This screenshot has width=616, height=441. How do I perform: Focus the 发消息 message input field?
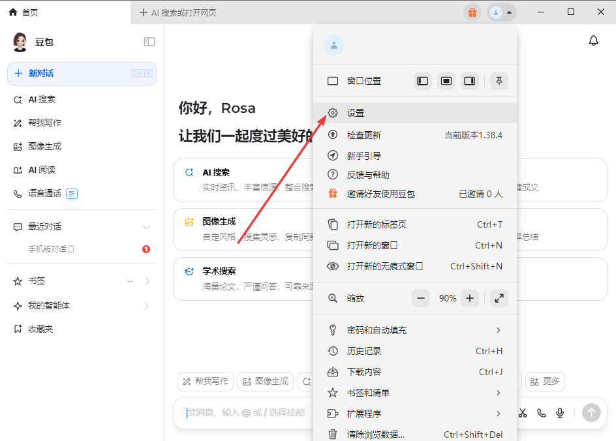coord(245,413)
